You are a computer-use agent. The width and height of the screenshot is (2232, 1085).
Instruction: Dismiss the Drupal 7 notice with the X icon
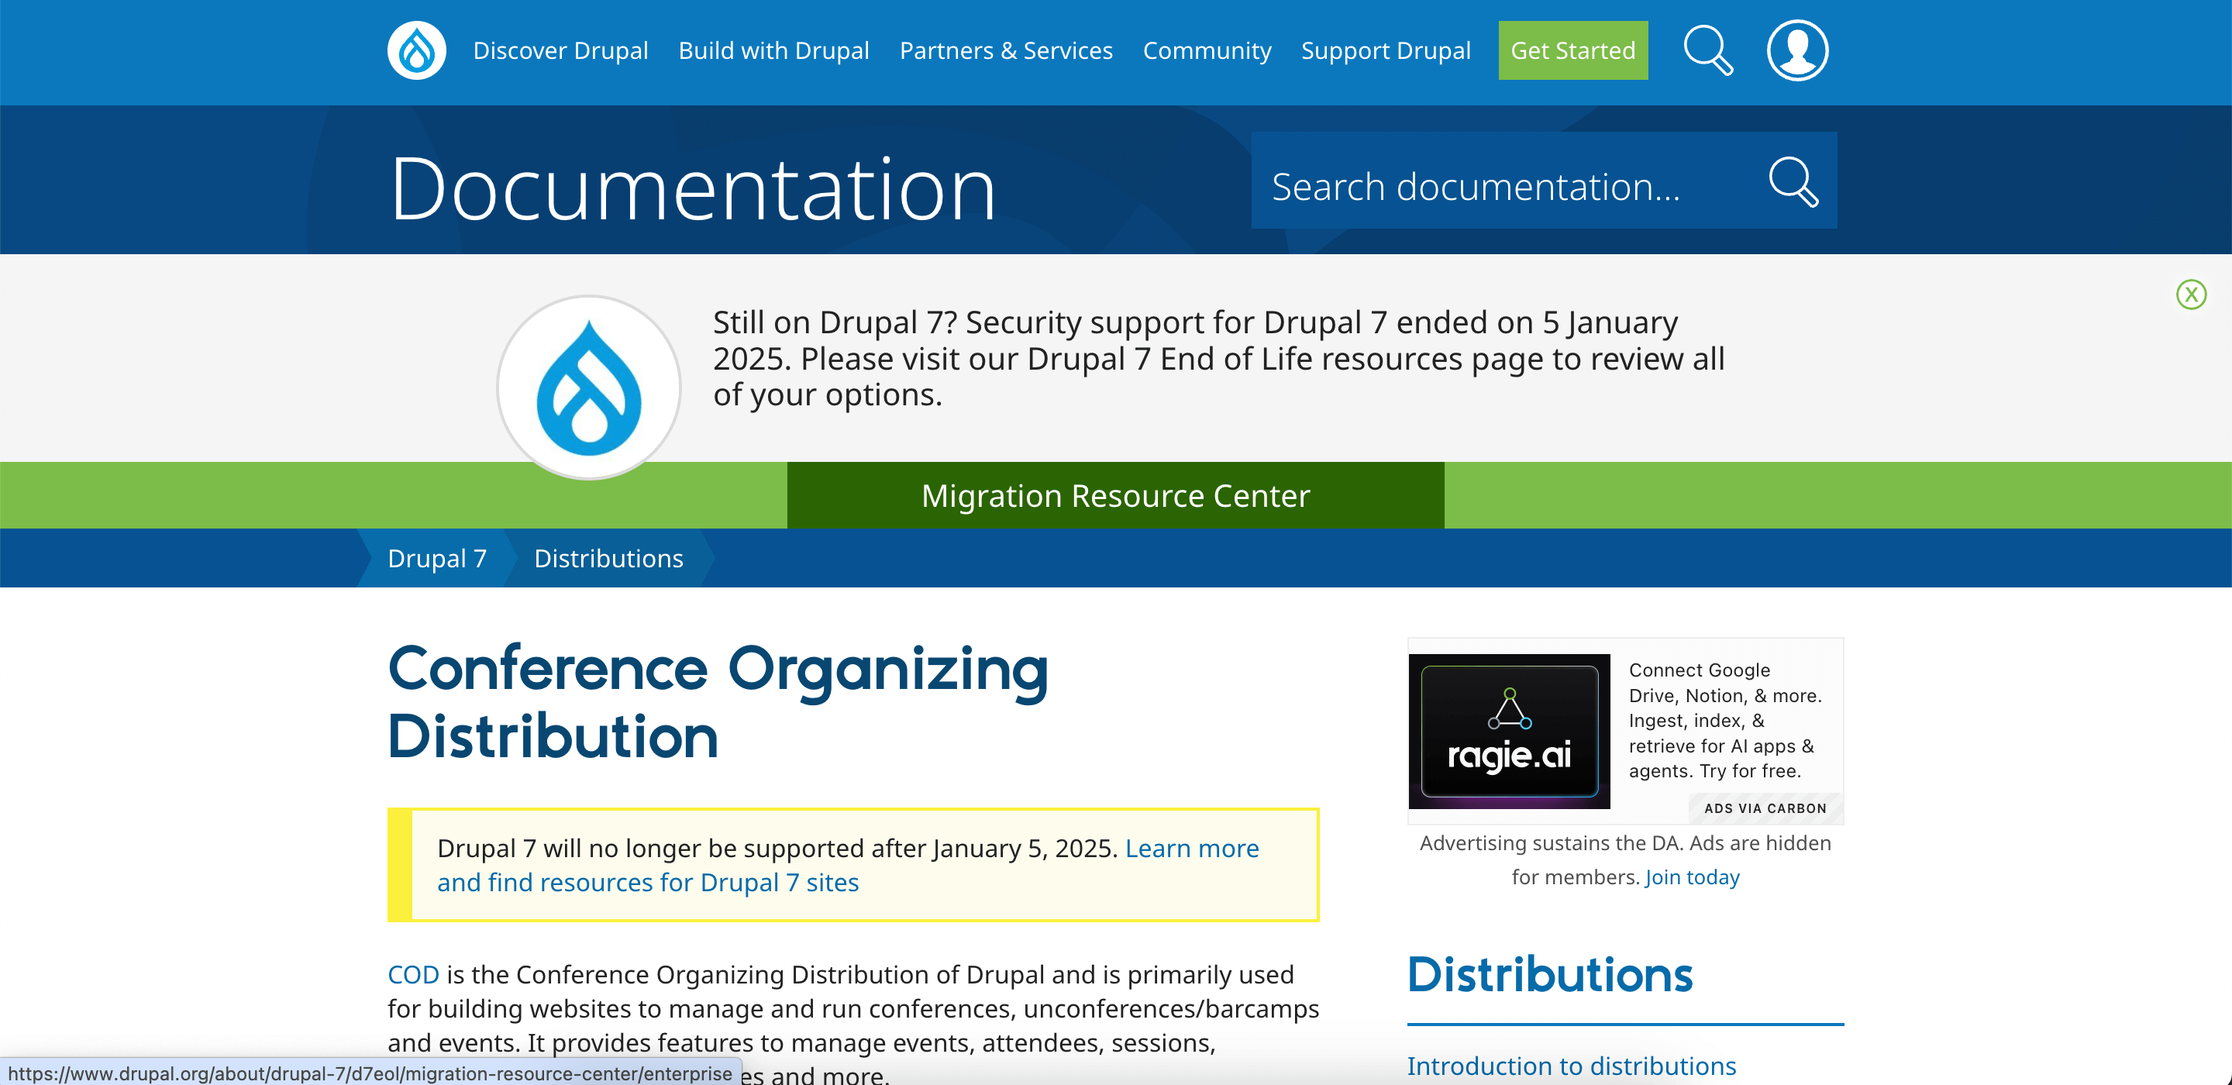[x=2191, y=294]
